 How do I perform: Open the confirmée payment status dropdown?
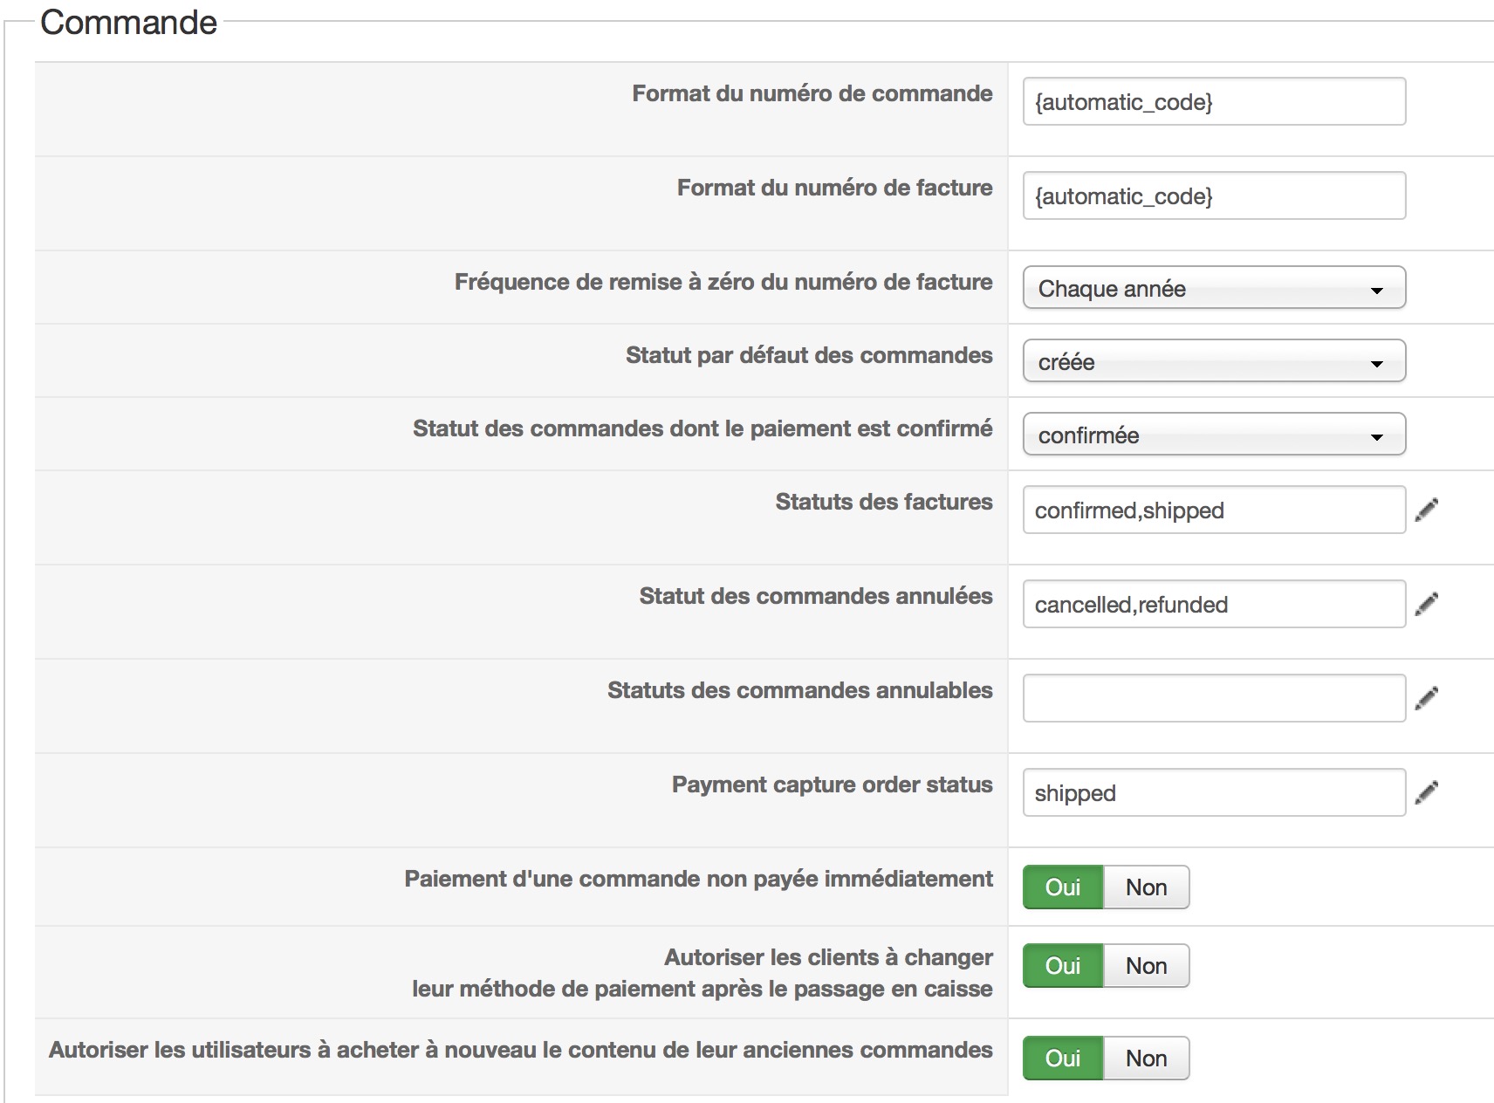coord(1214,435)
